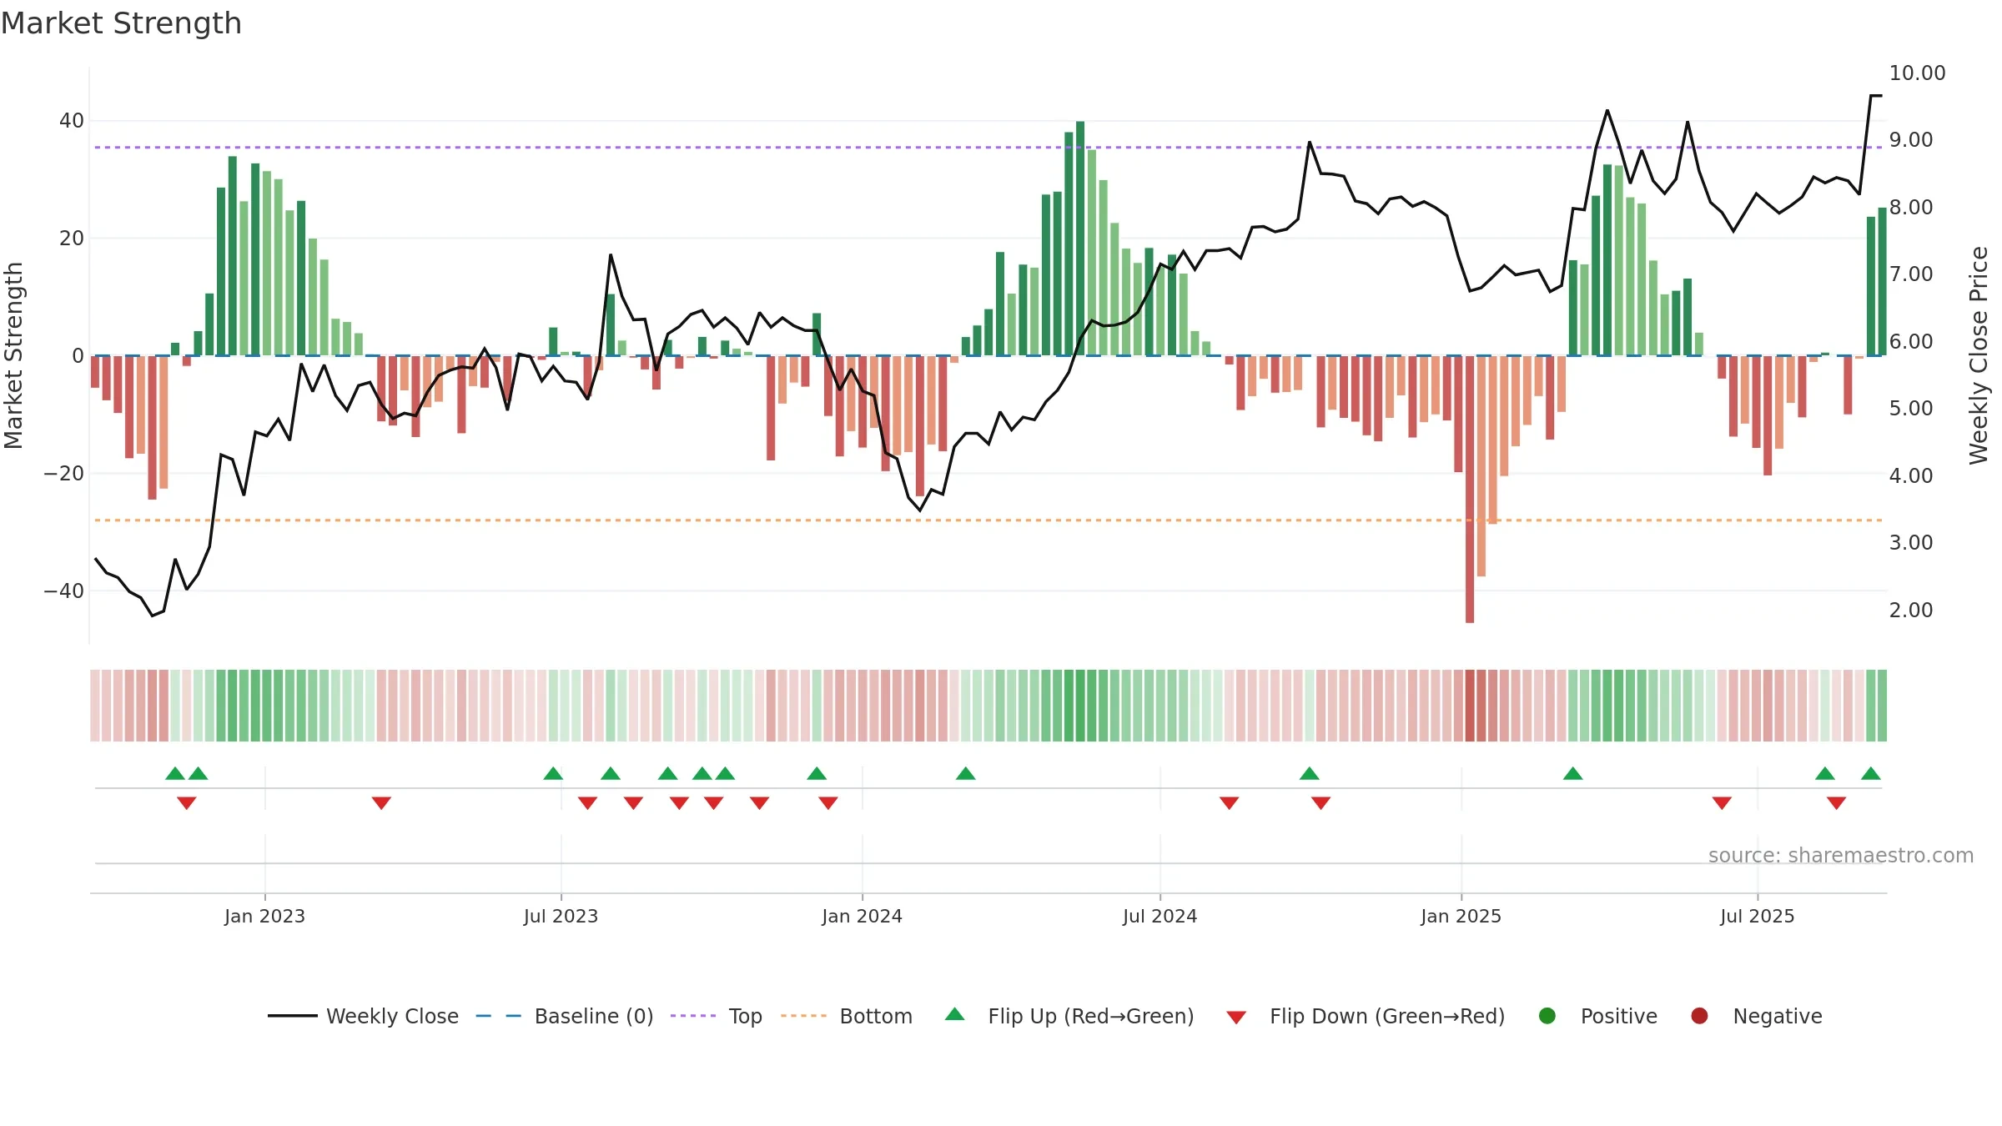Screen dimensions: 2002x1126
Task: Click the Jan 2023 x-axis label
Action: 264,917
